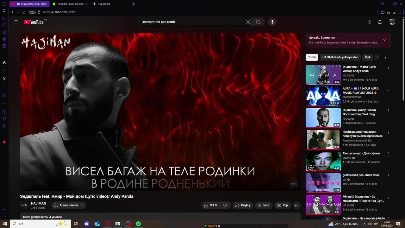Open Discord from the Windows taskbar
The height and width of the screenshot is (228, 405).
pos(87,224)
